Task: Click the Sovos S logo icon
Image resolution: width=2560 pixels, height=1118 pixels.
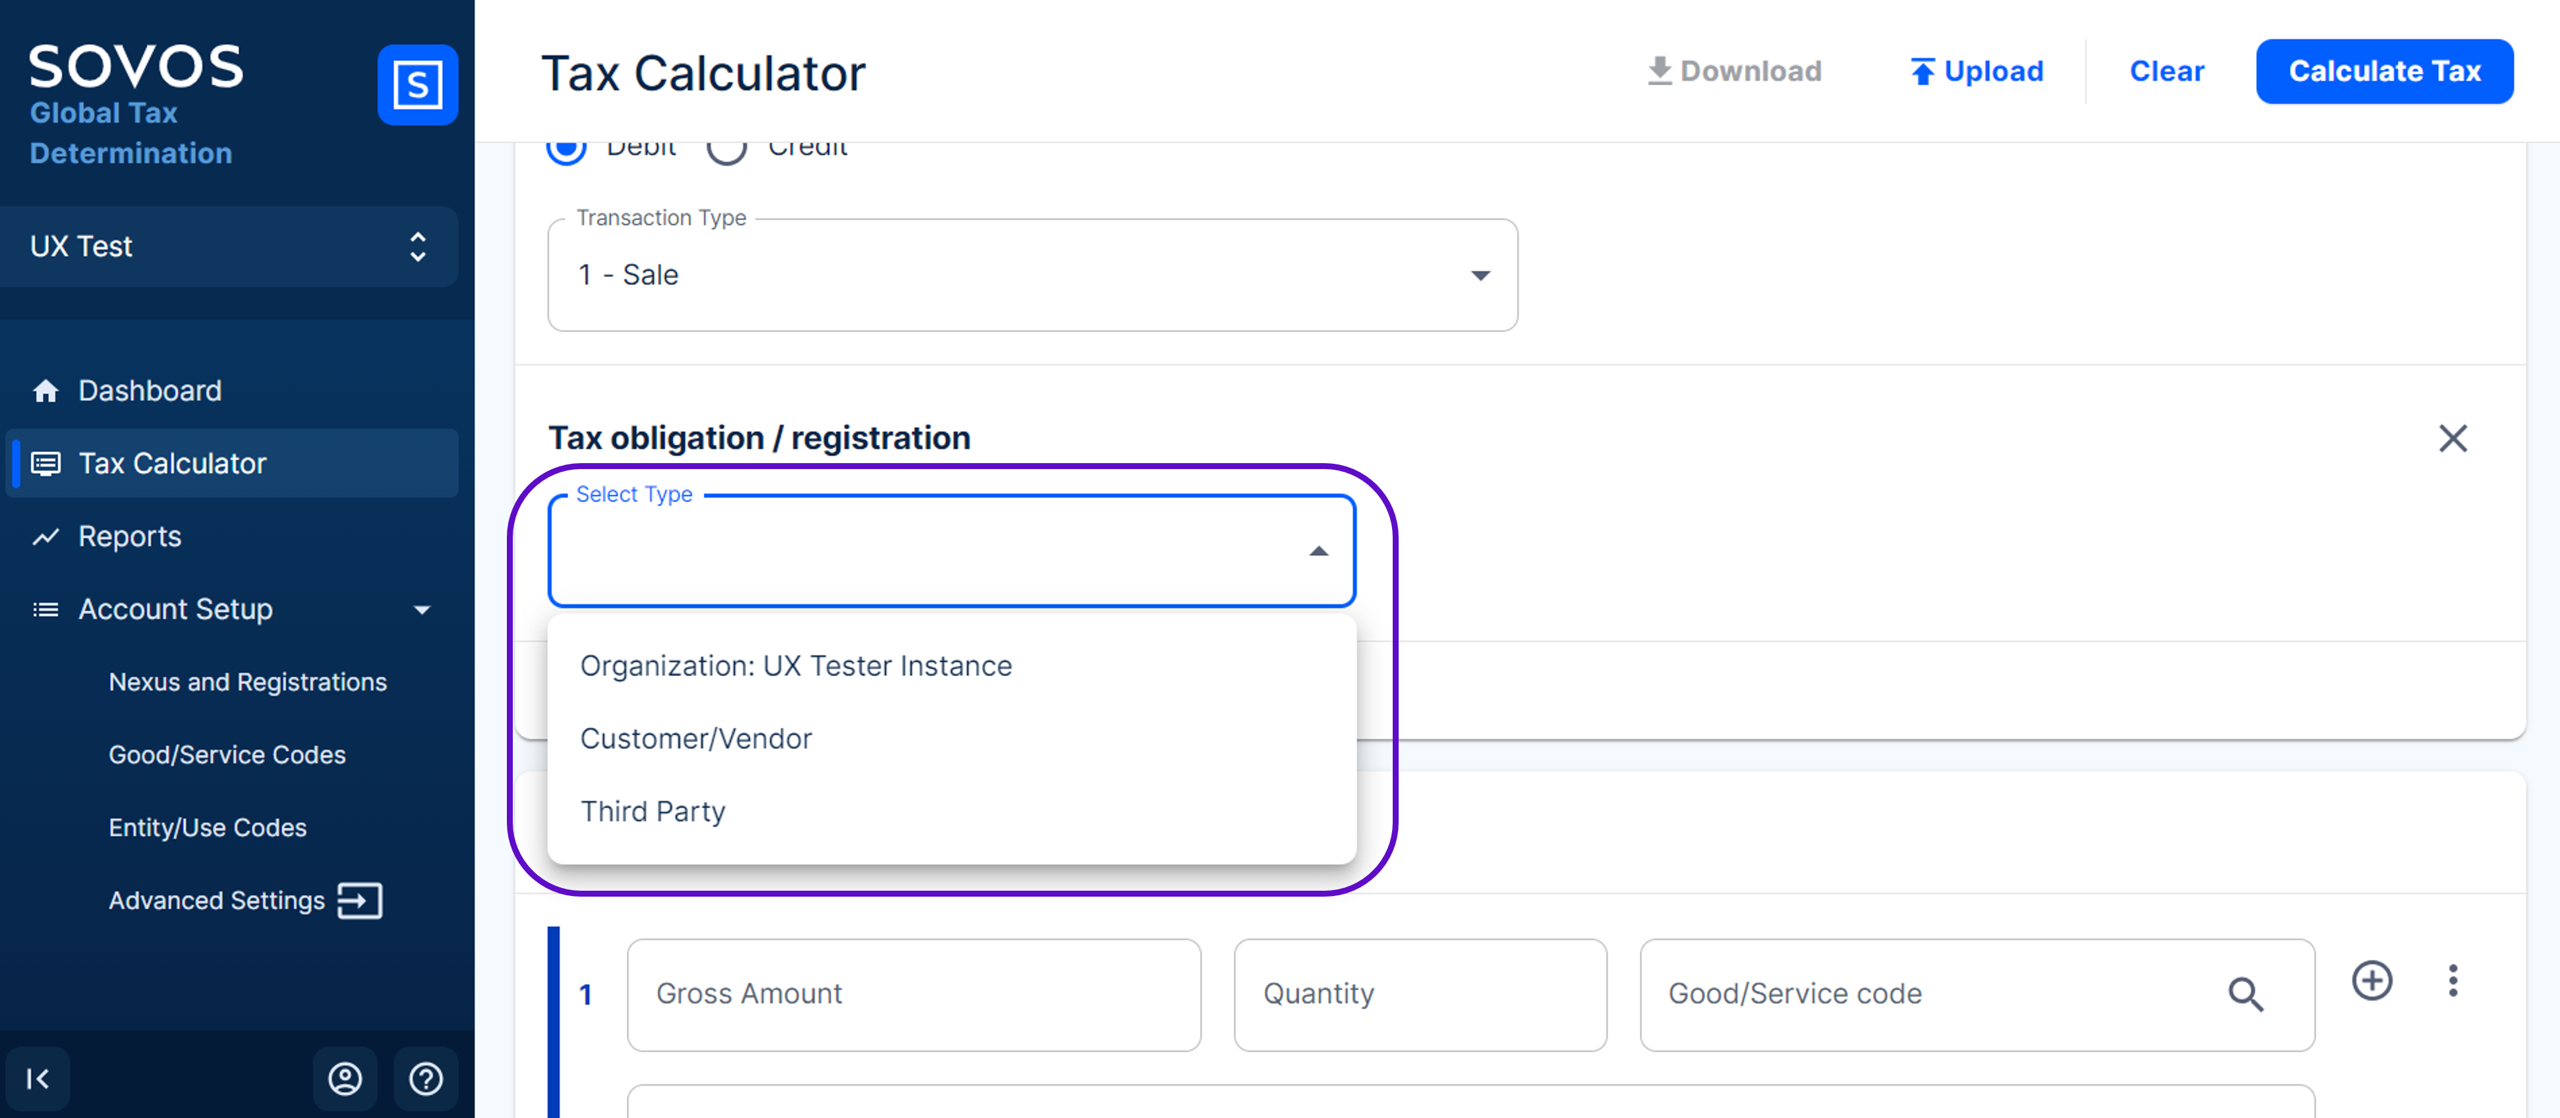Action: [x=417, y=84]
